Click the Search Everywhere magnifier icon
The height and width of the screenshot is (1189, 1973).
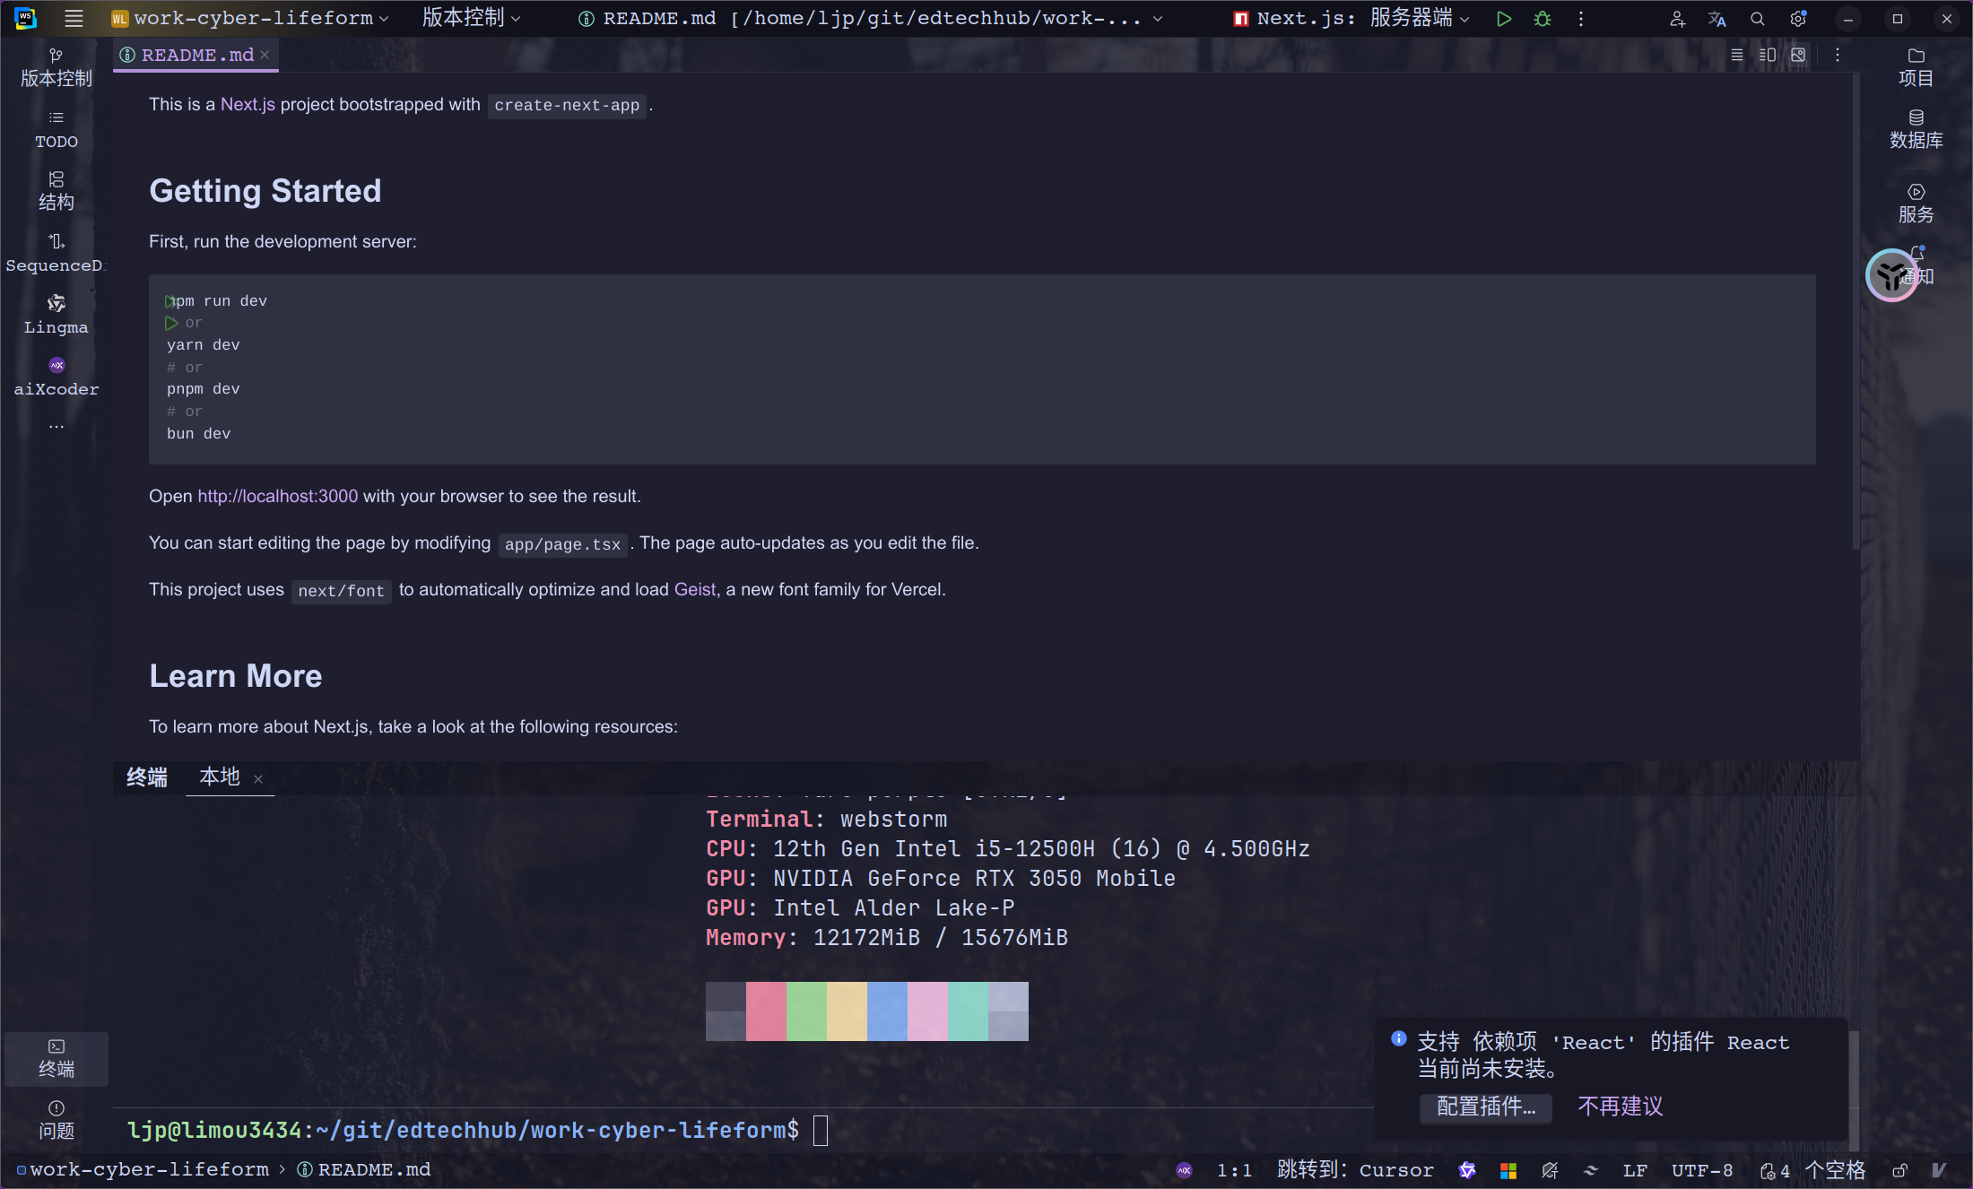(1758, 19)
